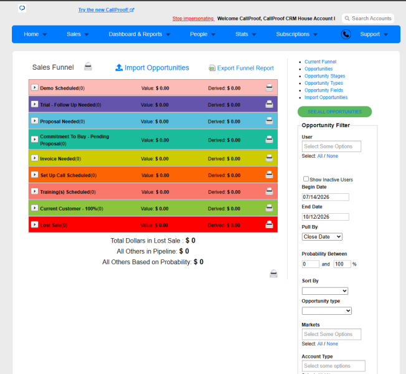Click the CallProof logo icon
The height and width of the screenshot is (374, 406).
coord(22,8)
